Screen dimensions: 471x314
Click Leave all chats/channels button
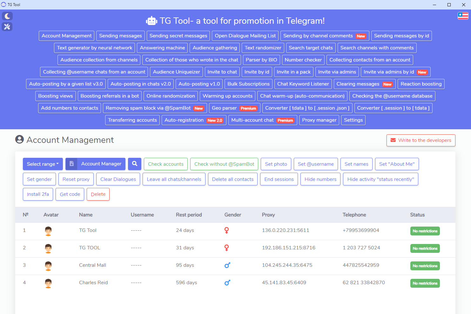coord(174,179)
